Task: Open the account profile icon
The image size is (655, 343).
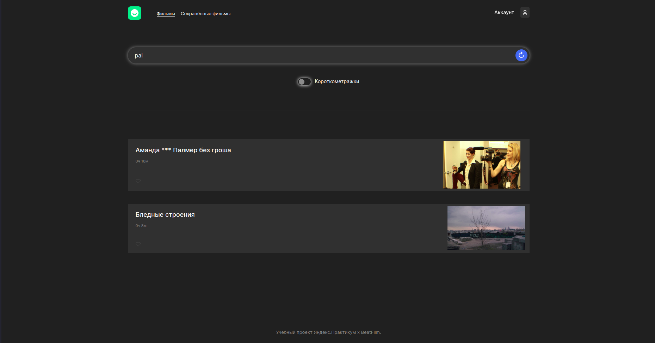Action: (x=525, y=12)
